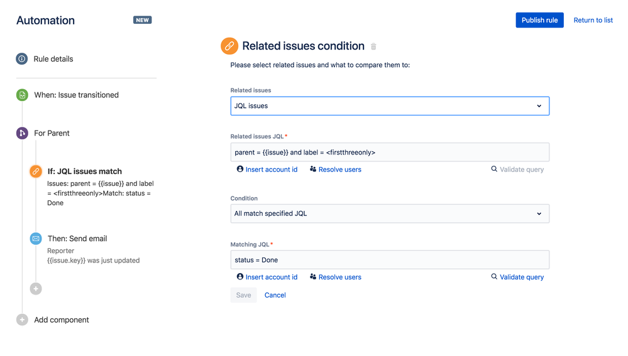Expand the Condition dropdown

390,213
